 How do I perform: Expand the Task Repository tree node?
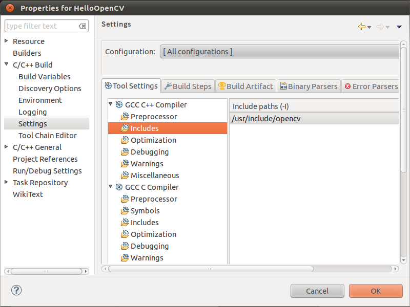point(6,182)
